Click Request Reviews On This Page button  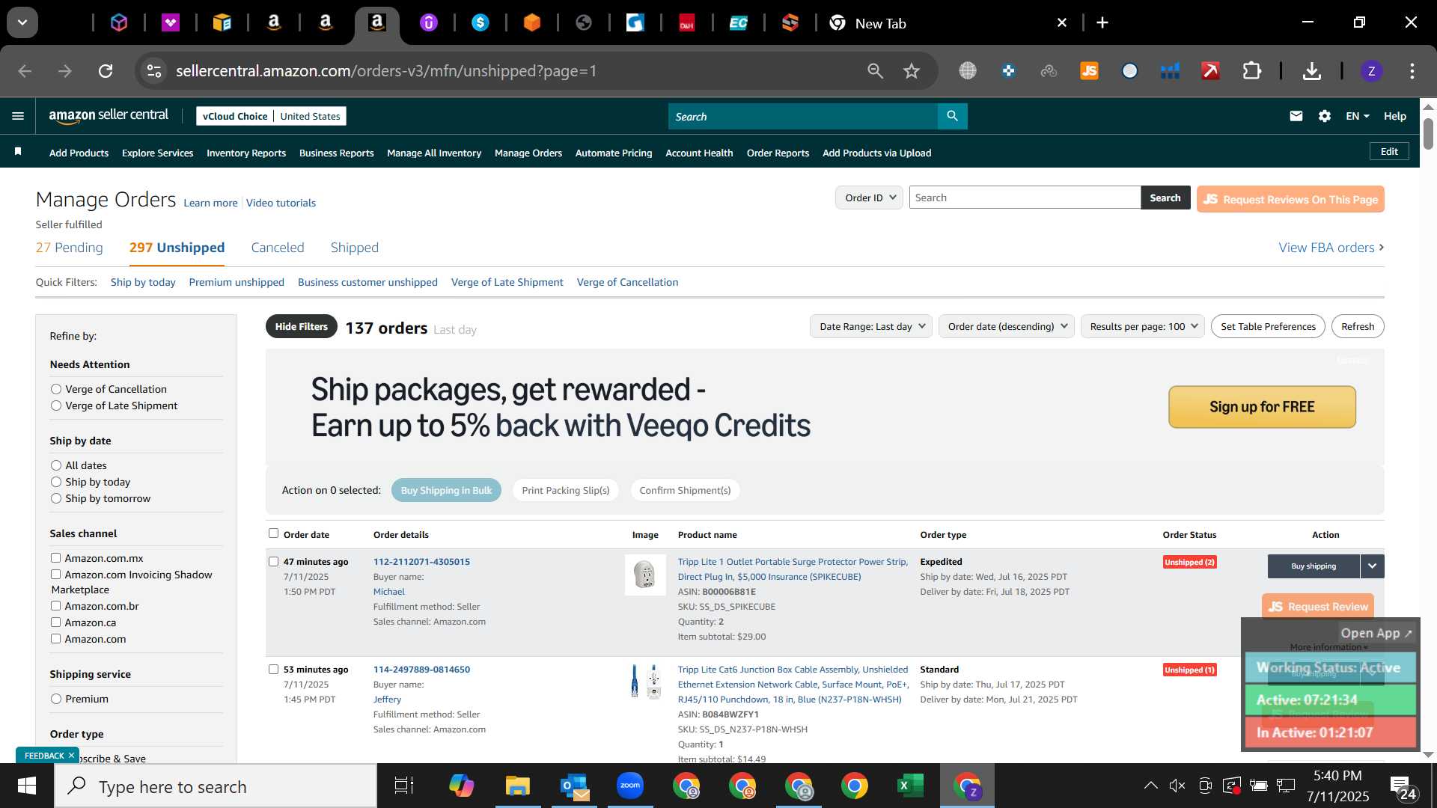(x=1290, y=199)
